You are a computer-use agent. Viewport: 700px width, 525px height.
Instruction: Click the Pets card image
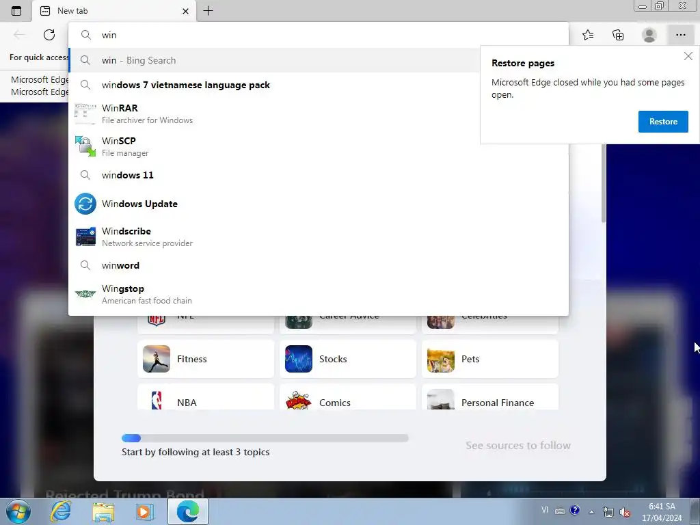click(441, 359)
